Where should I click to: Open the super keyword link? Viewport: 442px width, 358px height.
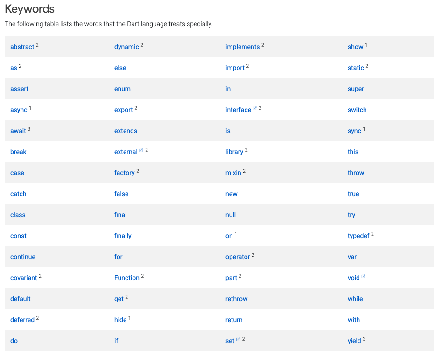point(356,89)
